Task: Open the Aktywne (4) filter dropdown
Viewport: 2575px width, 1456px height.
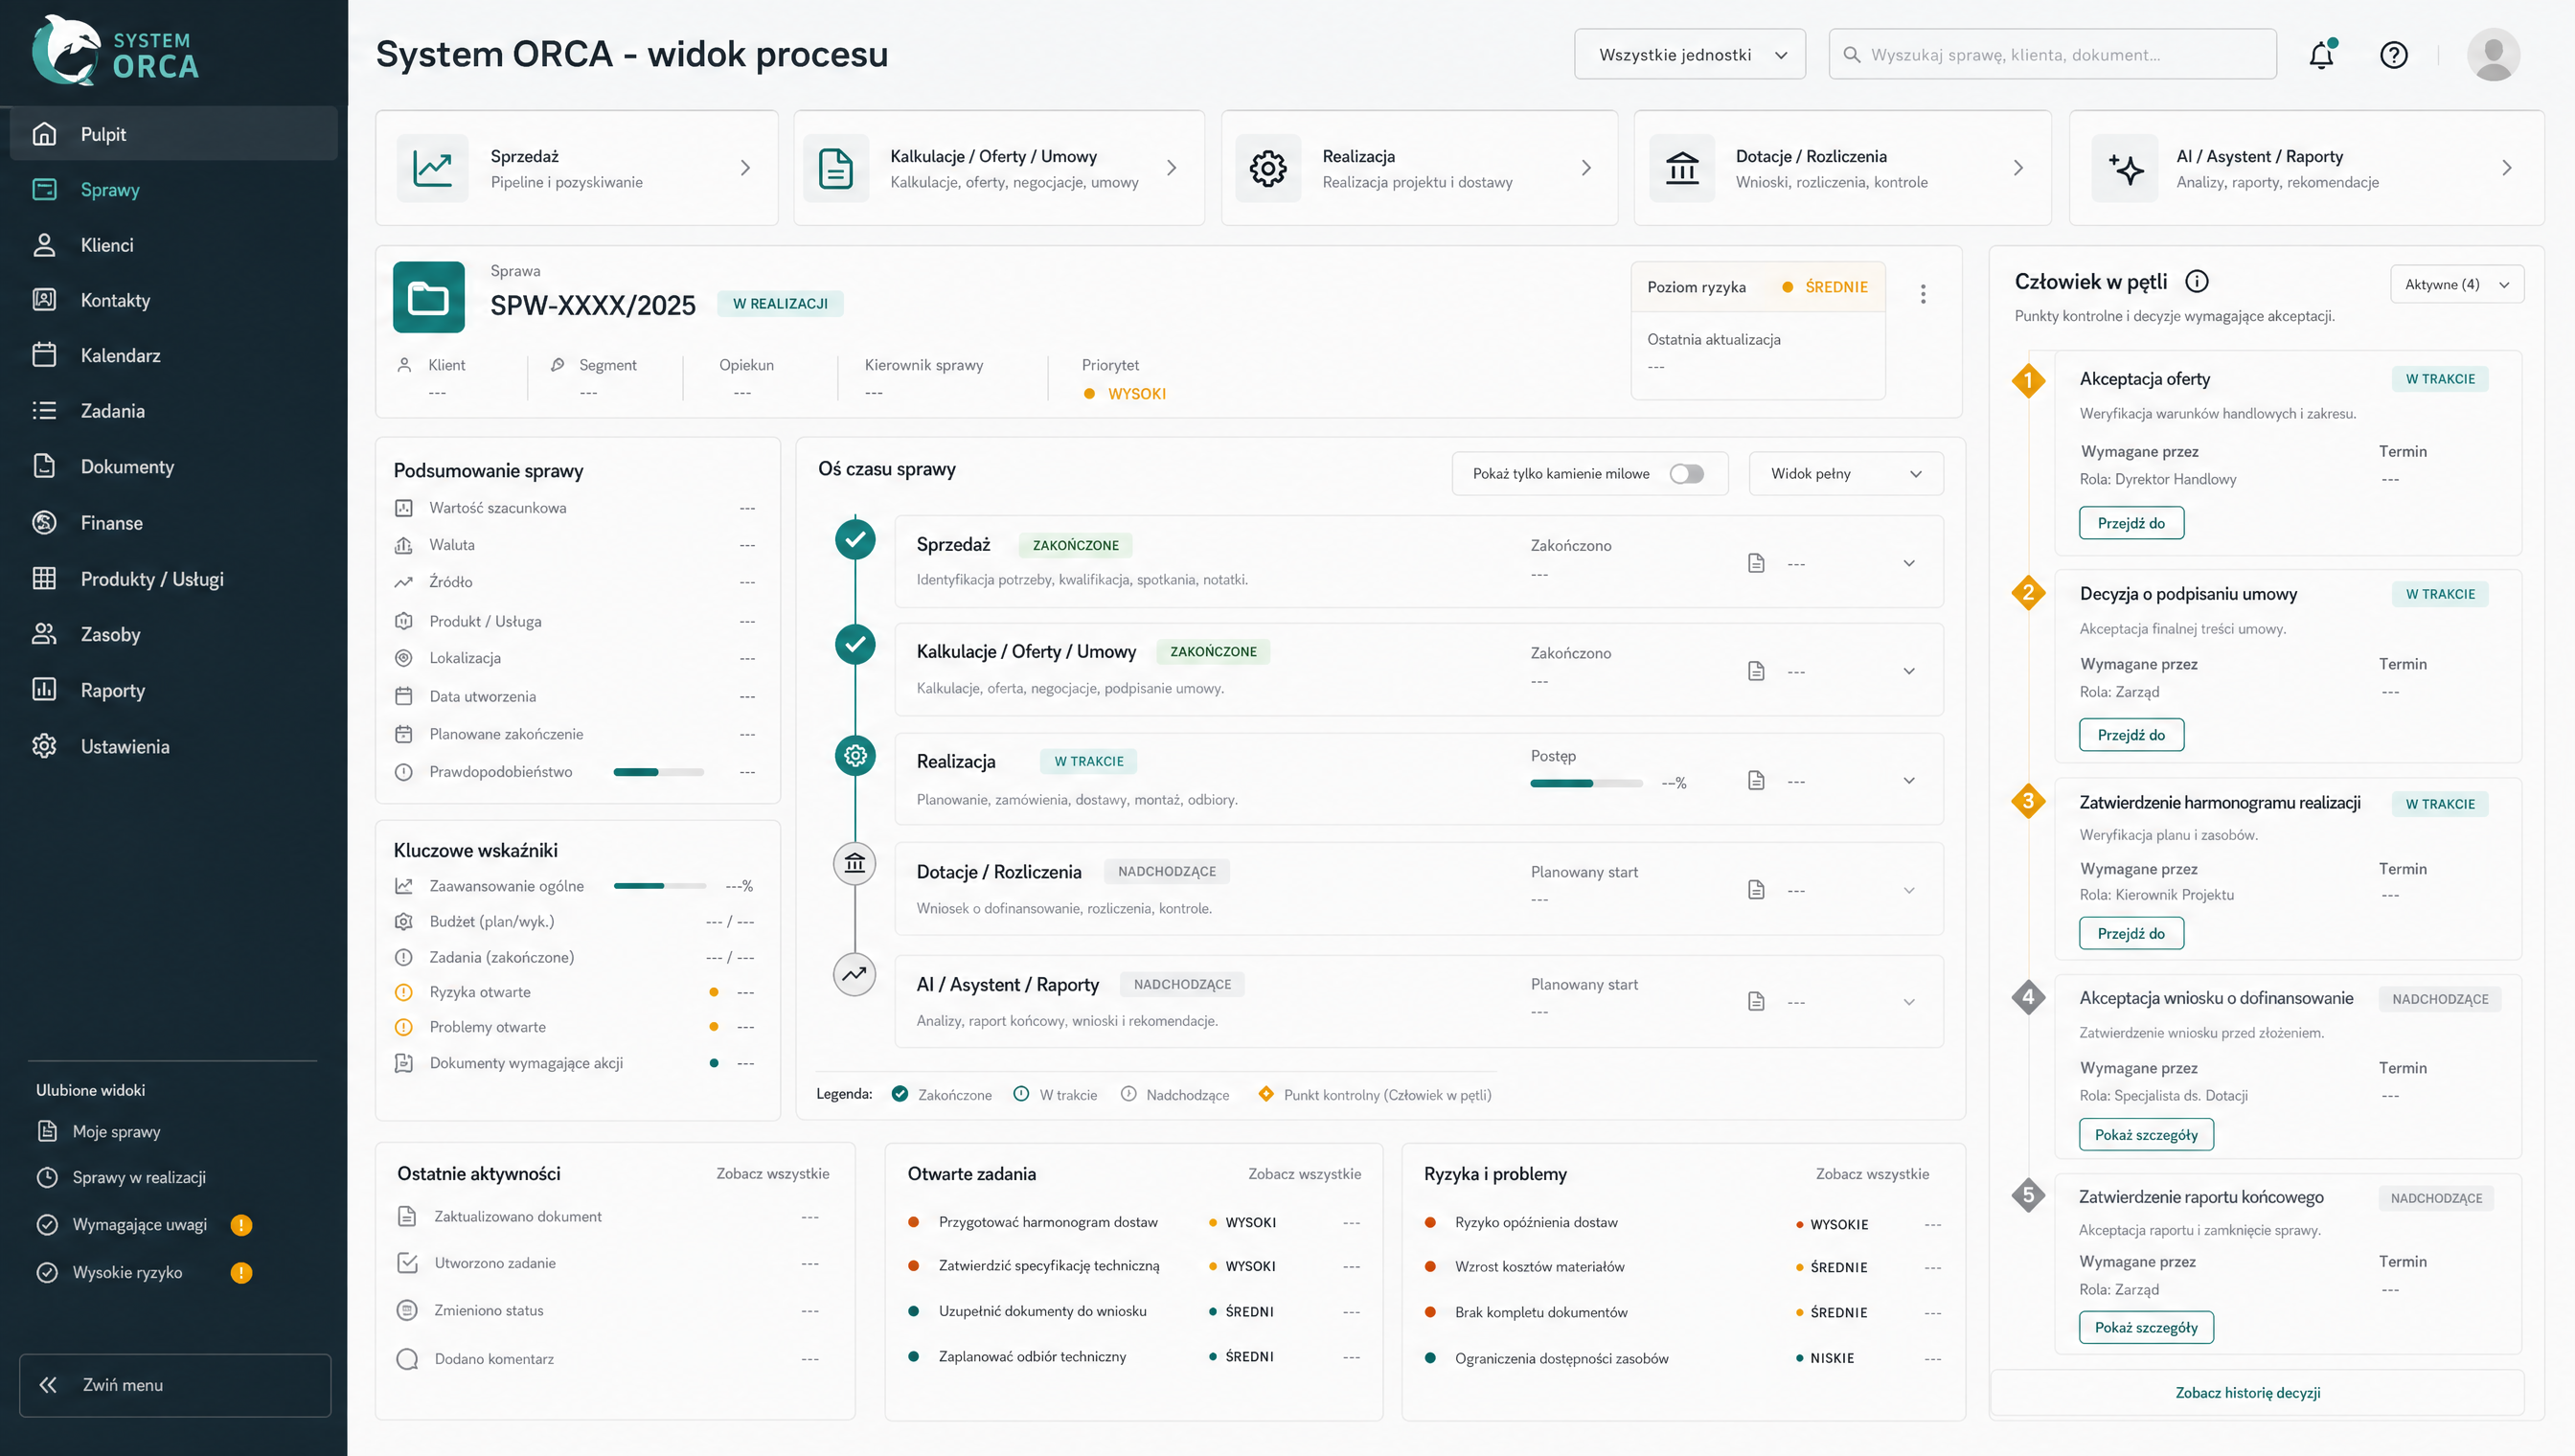Action: coord(2456,284)
